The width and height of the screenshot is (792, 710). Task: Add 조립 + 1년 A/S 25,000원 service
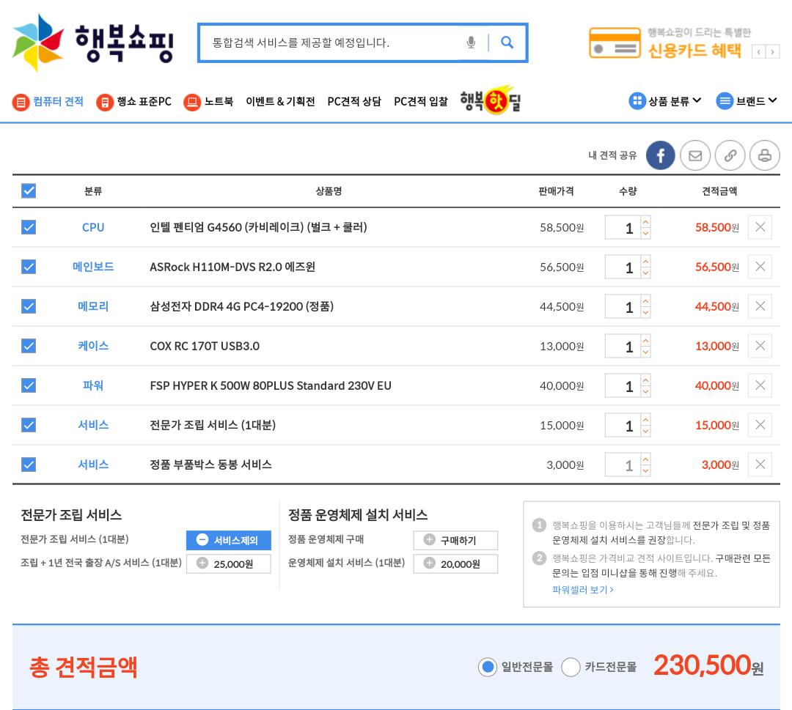[x=228, y=563]
